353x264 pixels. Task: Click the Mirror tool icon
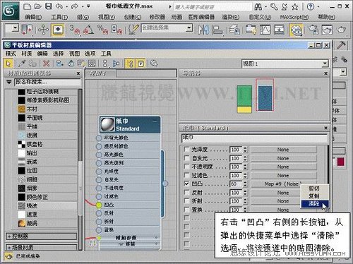pos(203,30)
